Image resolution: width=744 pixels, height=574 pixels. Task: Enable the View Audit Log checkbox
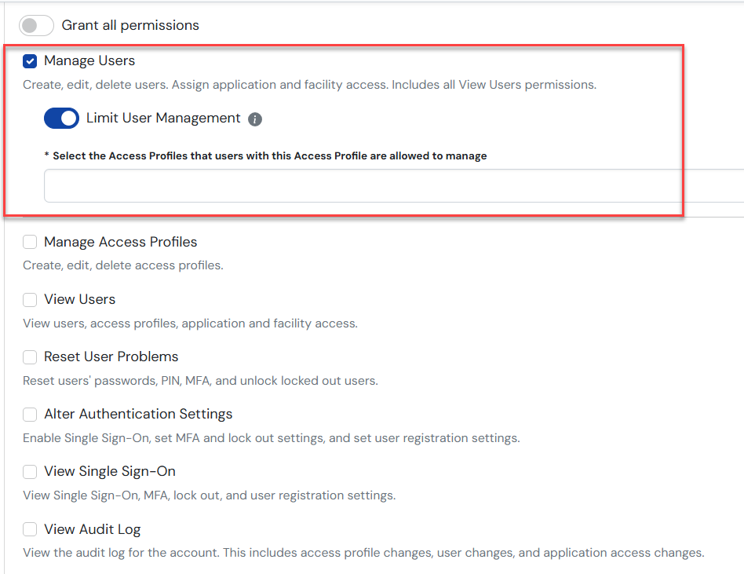(x=30, y=529)
